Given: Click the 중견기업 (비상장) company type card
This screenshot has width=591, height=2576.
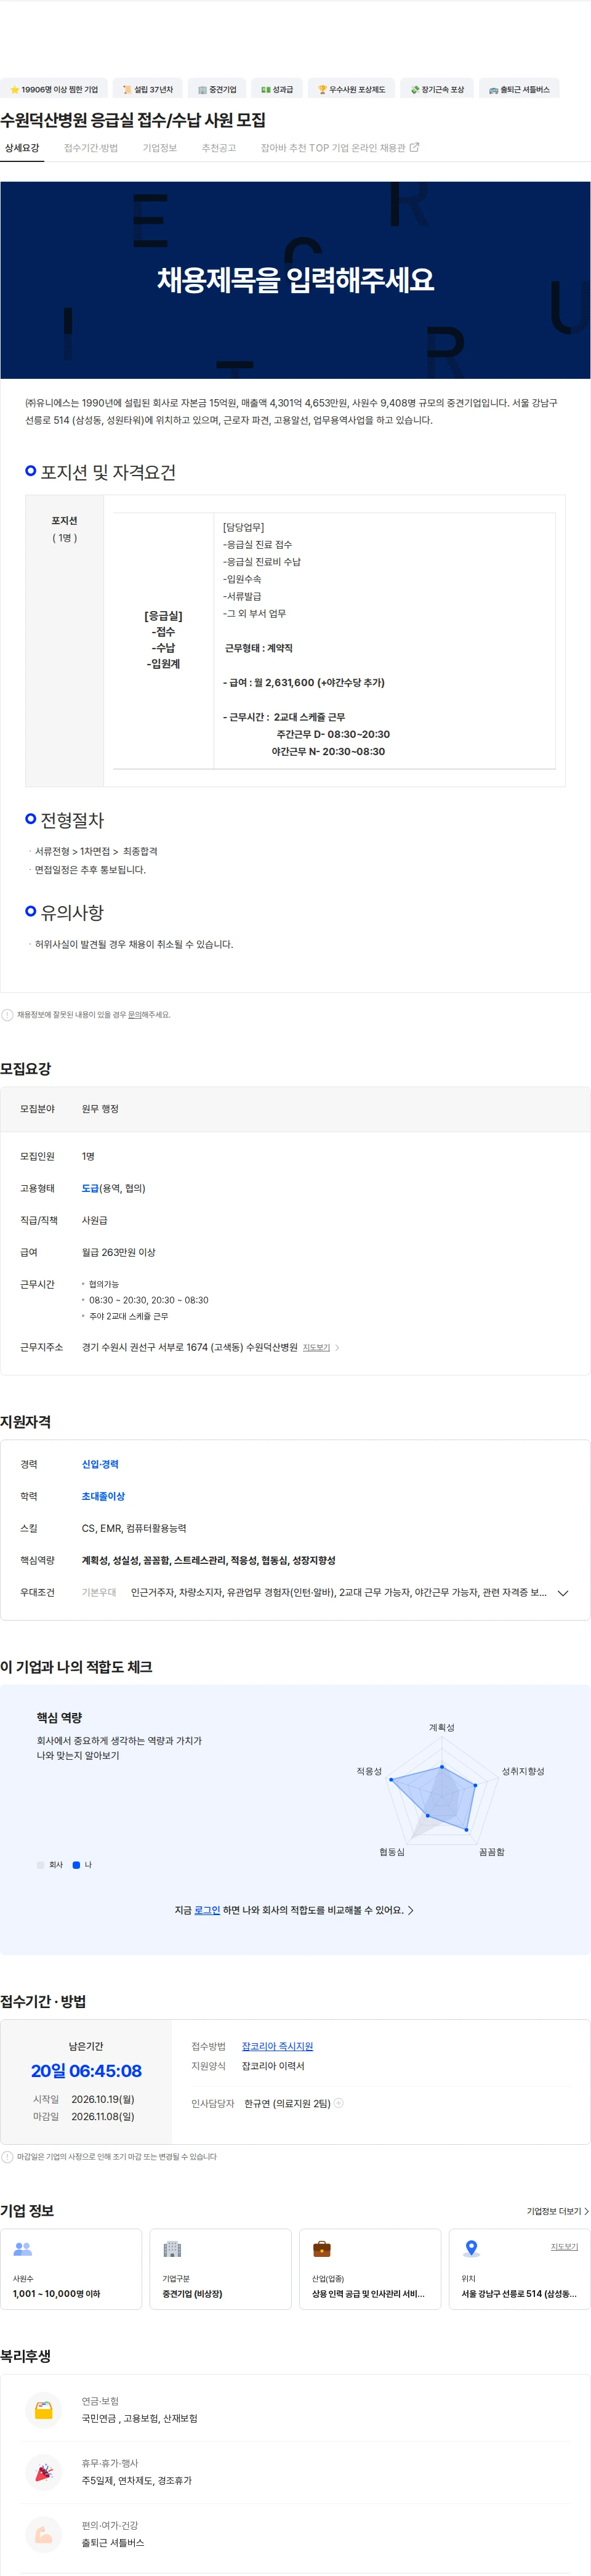Looking at the screenshot, I should [220, 2268].
